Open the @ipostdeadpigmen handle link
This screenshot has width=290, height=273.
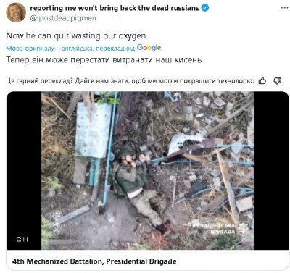pos(63,18)
